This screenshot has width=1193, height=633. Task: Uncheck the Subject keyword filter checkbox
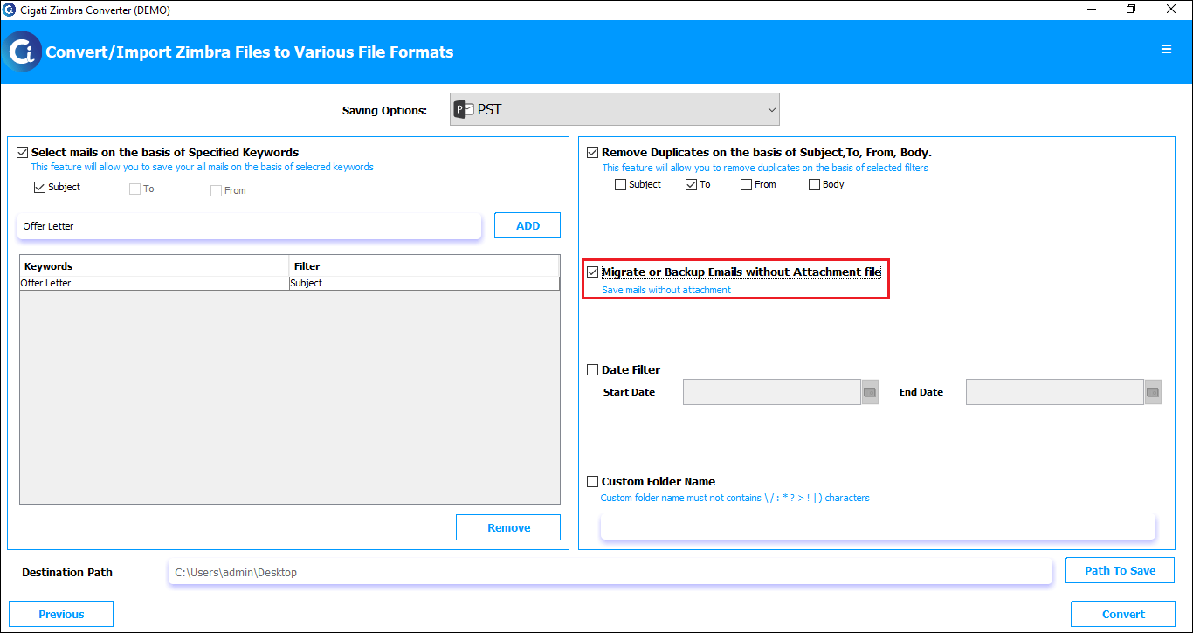[39, 187]
